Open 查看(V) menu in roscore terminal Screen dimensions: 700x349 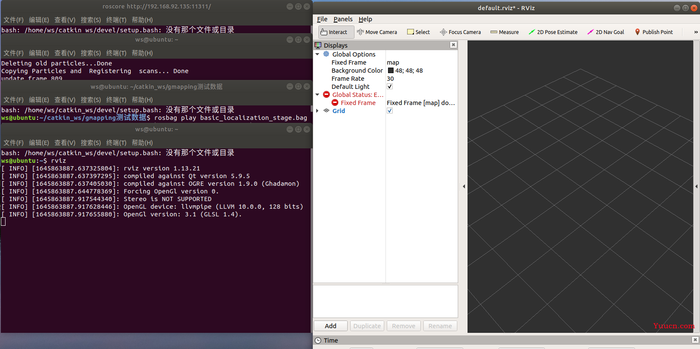(65, 20)
